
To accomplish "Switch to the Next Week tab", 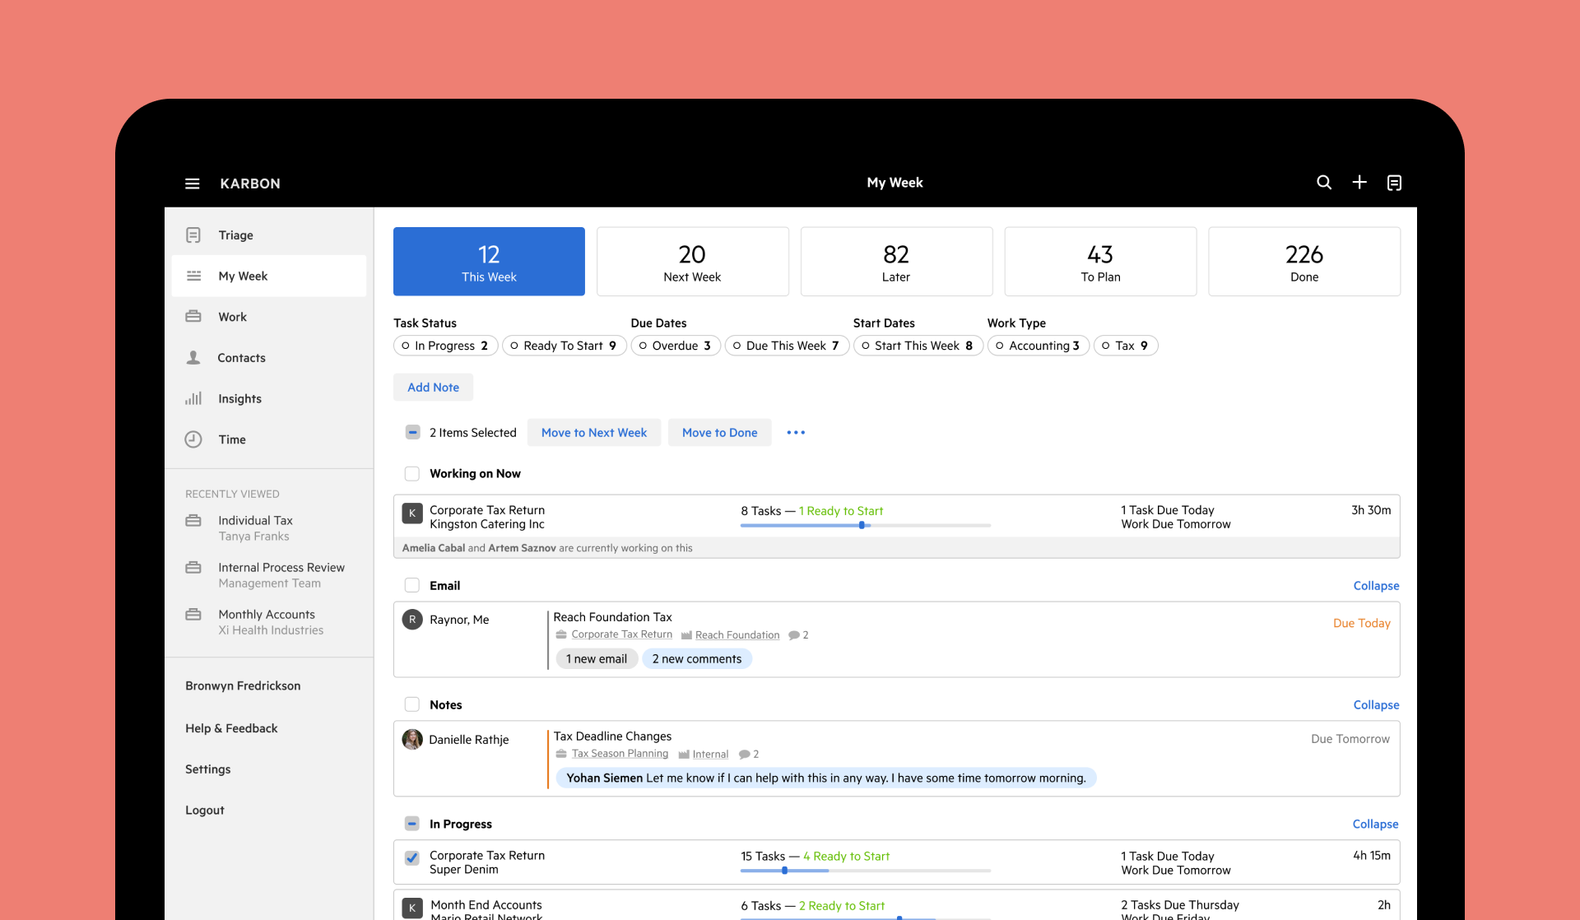I will pyautogui.click(x=692, y=261).
